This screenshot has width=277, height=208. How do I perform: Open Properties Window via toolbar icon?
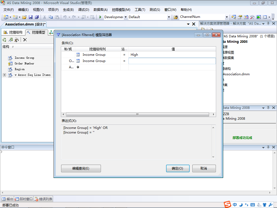click(x=240, y=17)
